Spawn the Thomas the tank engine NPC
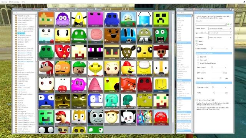Image resolution: width=246 pixels, height=138 pixels. pos(95,118)
